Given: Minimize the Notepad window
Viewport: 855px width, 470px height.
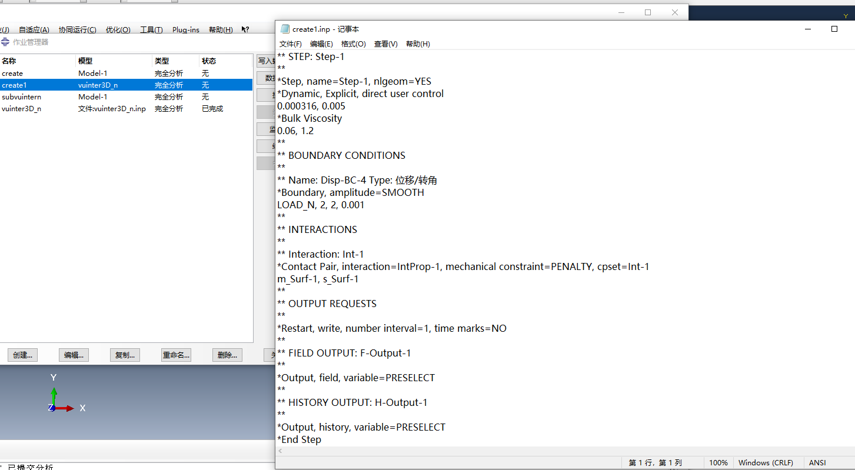Looking at the screenshot, I should coord(807,29).
